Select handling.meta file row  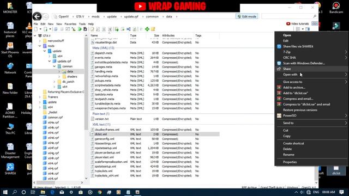(x=155, y=71)
